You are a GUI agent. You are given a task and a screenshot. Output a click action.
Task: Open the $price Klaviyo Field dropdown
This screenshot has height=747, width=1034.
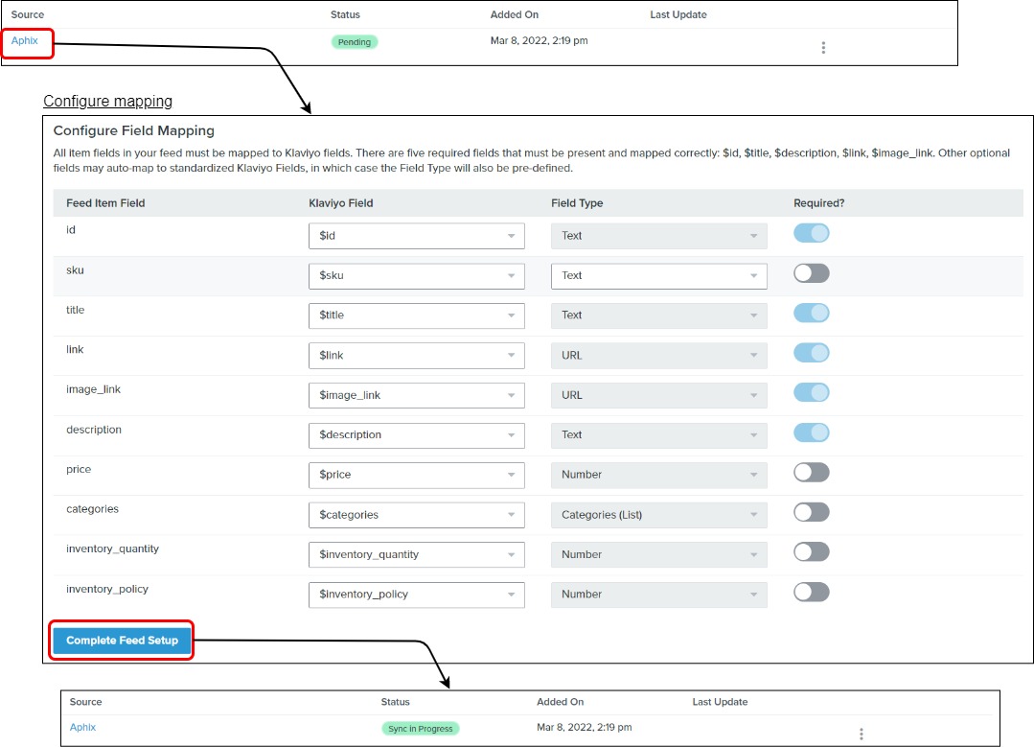416,475
